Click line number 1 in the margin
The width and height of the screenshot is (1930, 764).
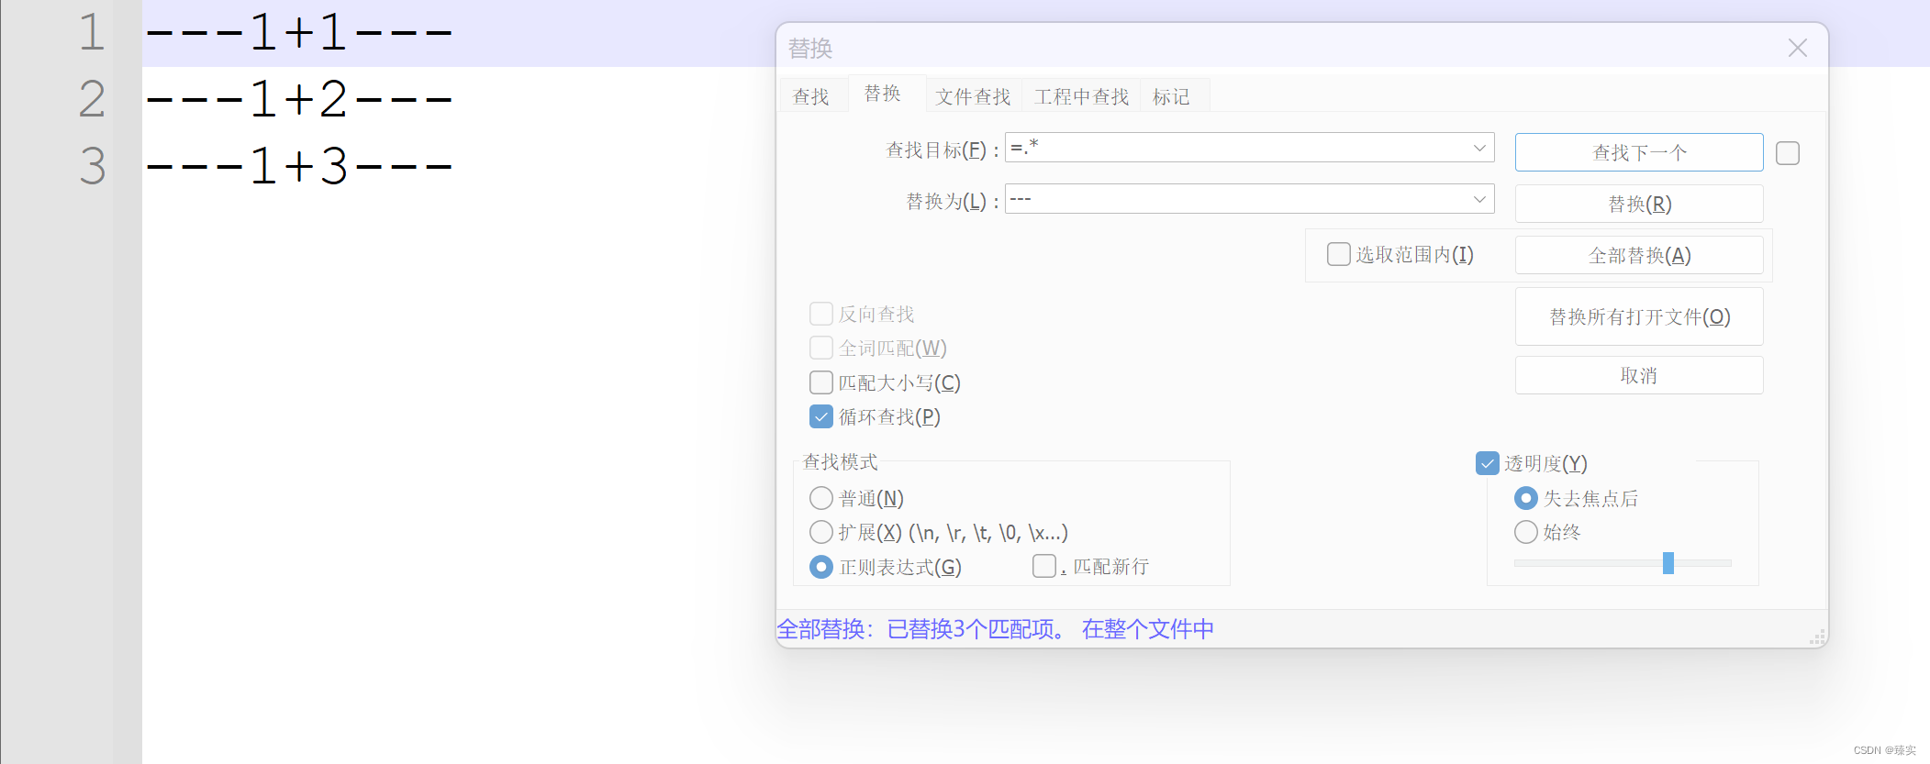(x=92, y=32)
